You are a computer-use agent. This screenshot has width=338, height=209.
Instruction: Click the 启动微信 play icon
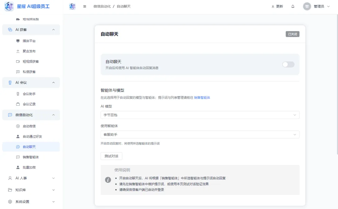[18, 126]
